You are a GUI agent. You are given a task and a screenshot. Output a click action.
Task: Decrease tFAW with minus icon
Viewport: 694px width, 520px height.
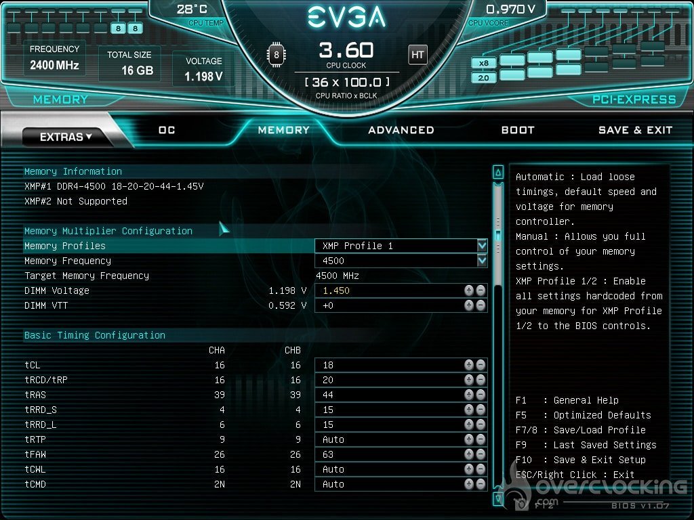click(481, 454)
